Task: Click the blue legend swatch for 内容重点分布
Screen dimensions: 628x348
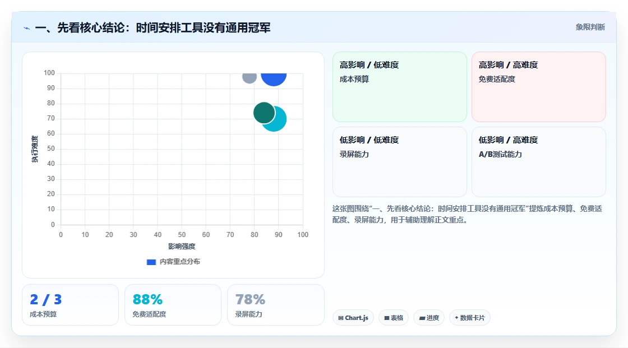Action: click(x=151, y=262)
